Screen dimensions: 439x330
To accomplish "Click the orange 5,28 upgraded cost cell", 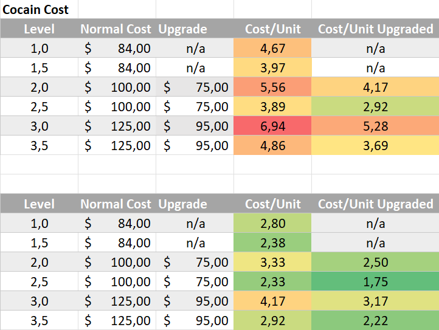I will click(375, 126).
